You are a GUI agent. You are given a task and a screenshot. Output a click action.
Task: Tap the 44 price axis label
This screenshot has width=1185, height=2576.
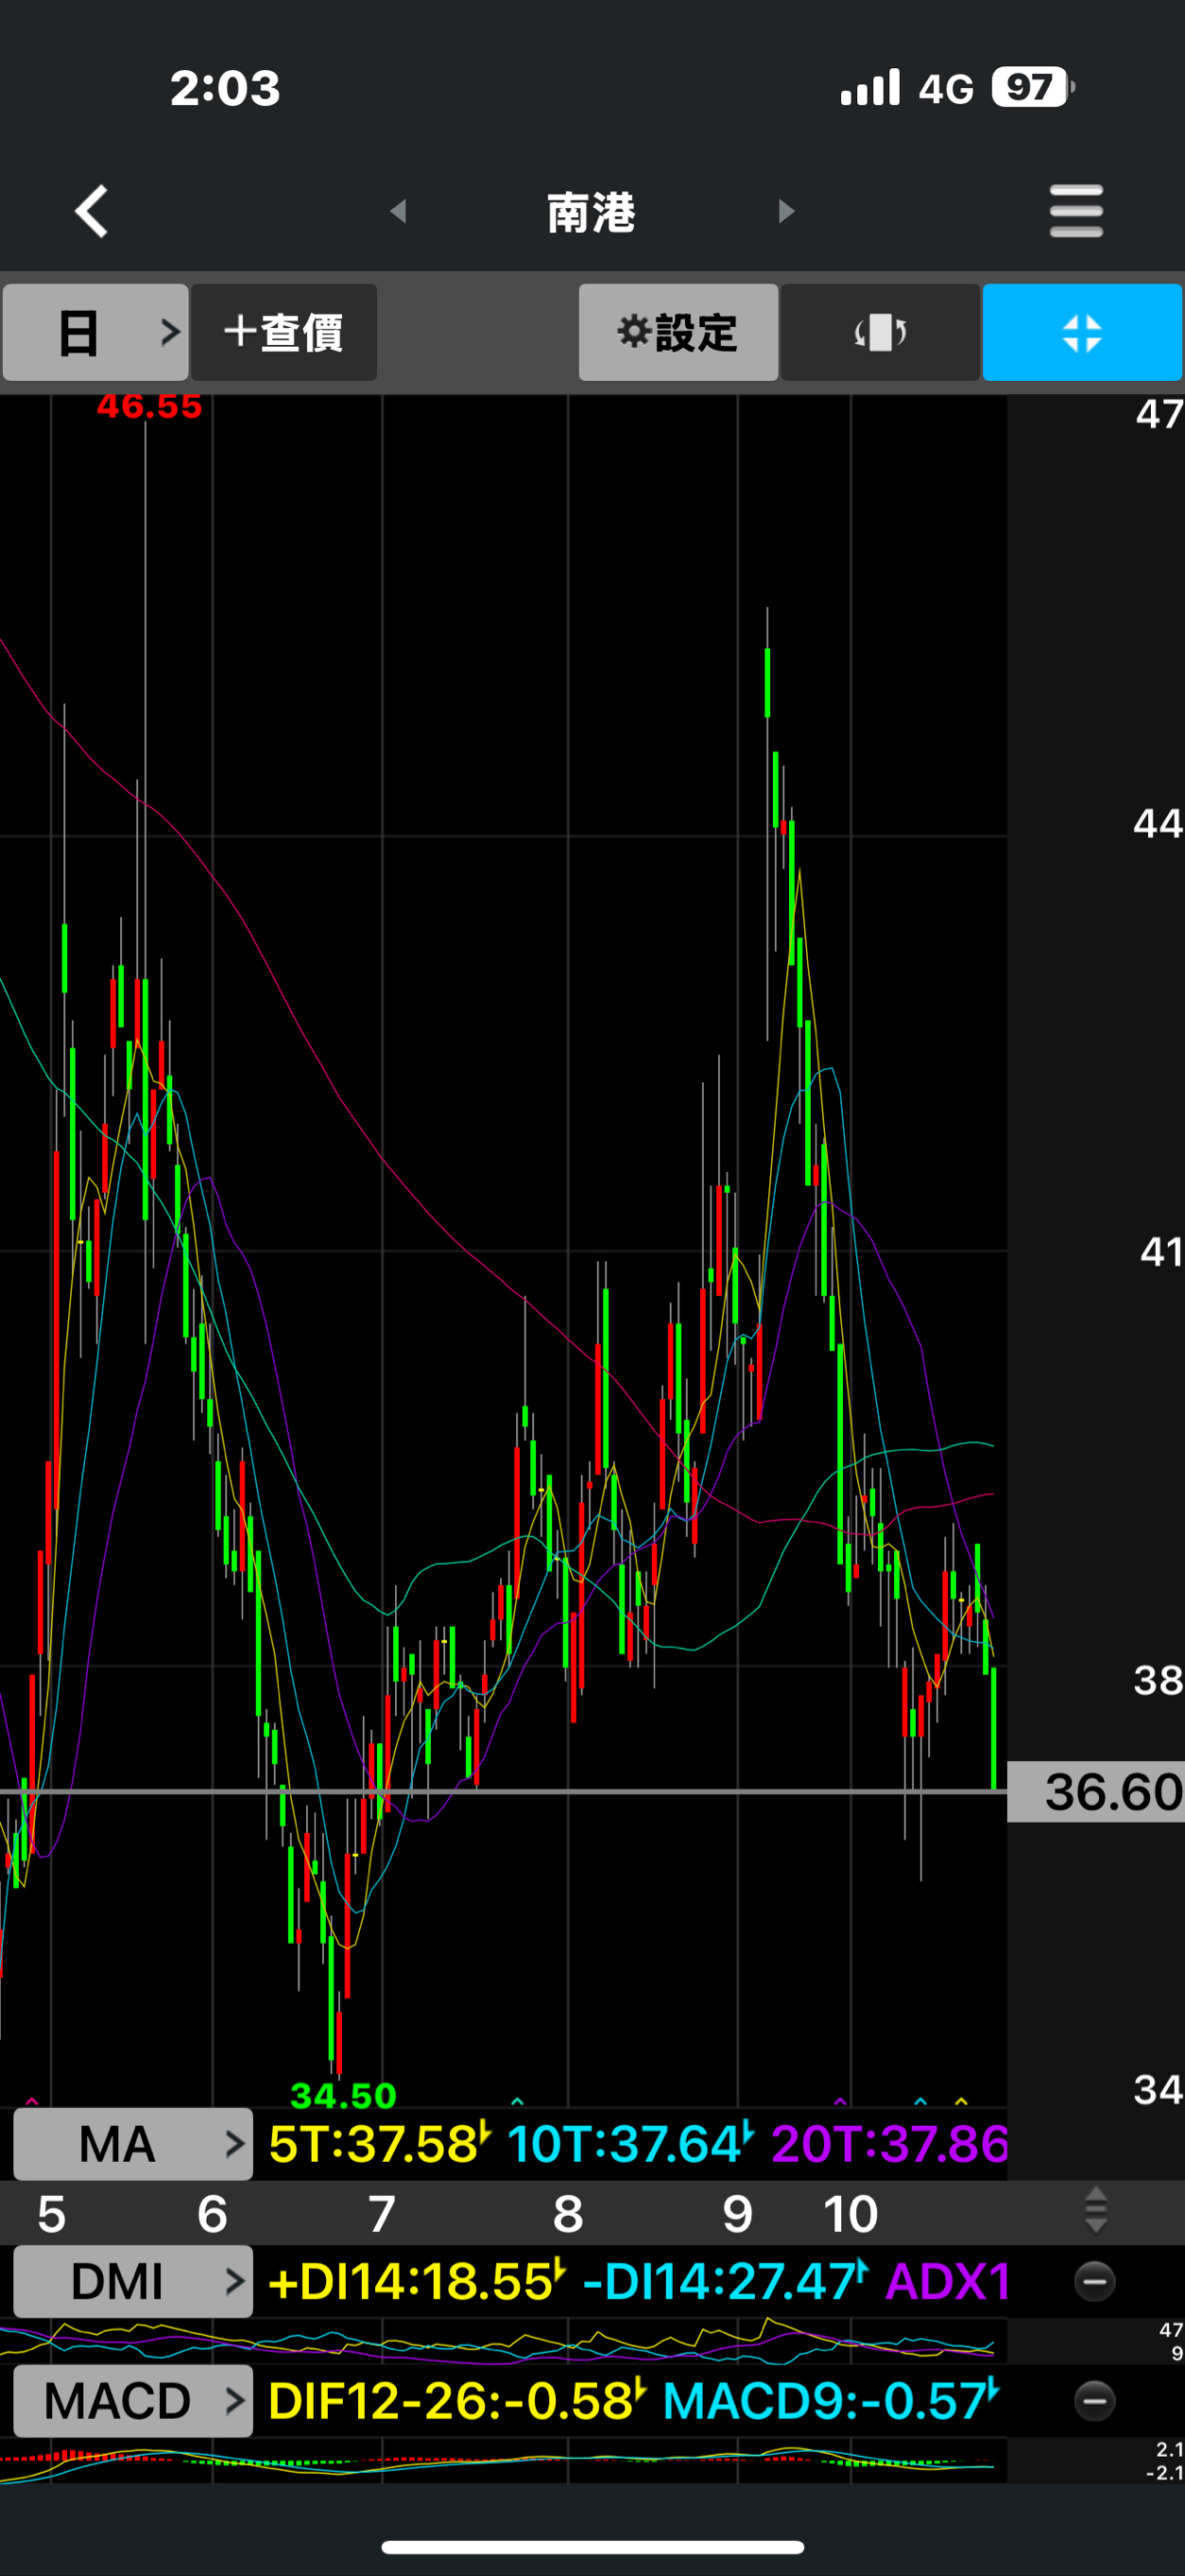pyautogui.click(x=1158, y=823)
